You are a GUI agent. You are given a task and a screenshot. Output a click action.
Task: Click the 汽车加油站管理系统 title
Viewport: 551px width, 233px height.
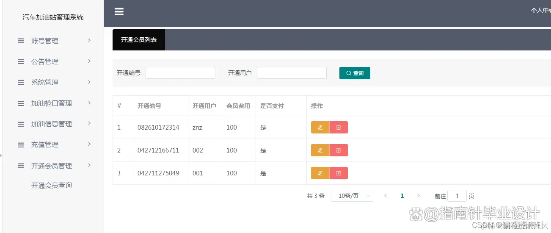coord(53,17)
